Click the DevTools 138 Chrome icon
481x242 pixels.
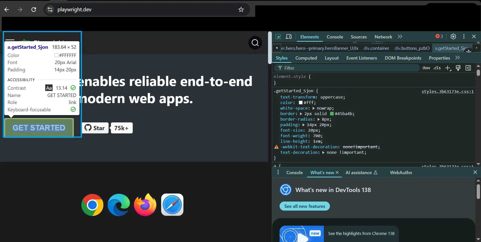coord(286,190)
